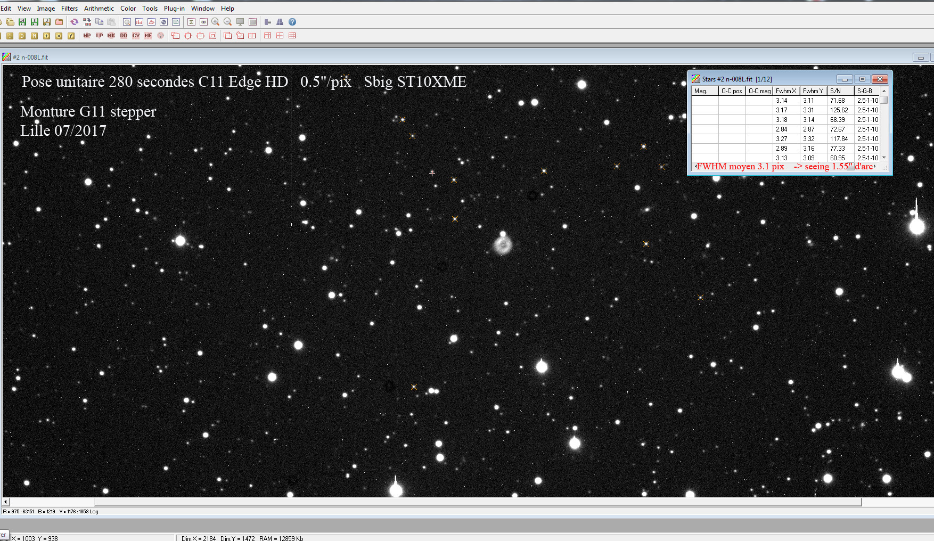This screenshot has height=541, width=934.
Task: Select the Fwhm Y value 3.16
Action: tap(809, 149)
